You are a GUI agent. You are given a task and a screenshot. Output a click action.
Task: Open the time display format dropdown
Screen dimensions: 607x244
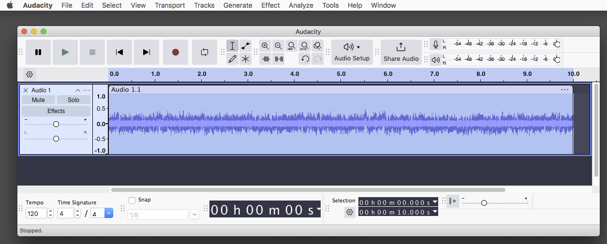tap(318, 209)
